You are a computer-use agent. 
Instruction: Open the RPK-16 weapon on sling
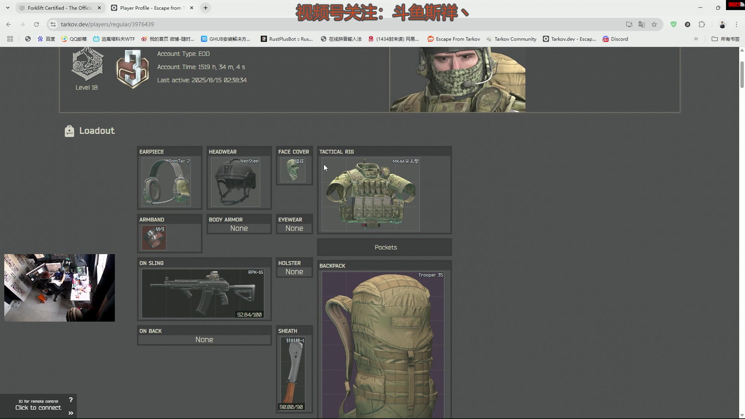pyautogui.click(x=203, y=294)
